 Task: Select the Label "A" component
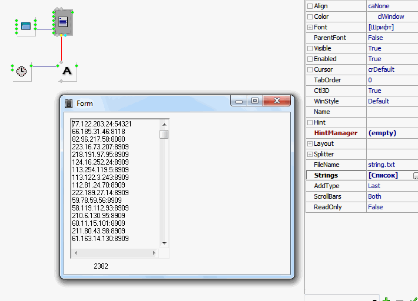pyautogui.click(x=67, y=71)
